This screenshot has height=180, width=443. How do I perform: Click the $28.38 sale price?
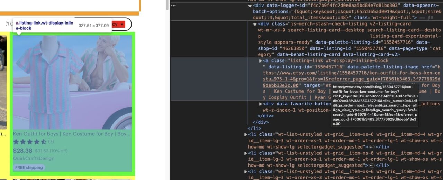(23, 151)
